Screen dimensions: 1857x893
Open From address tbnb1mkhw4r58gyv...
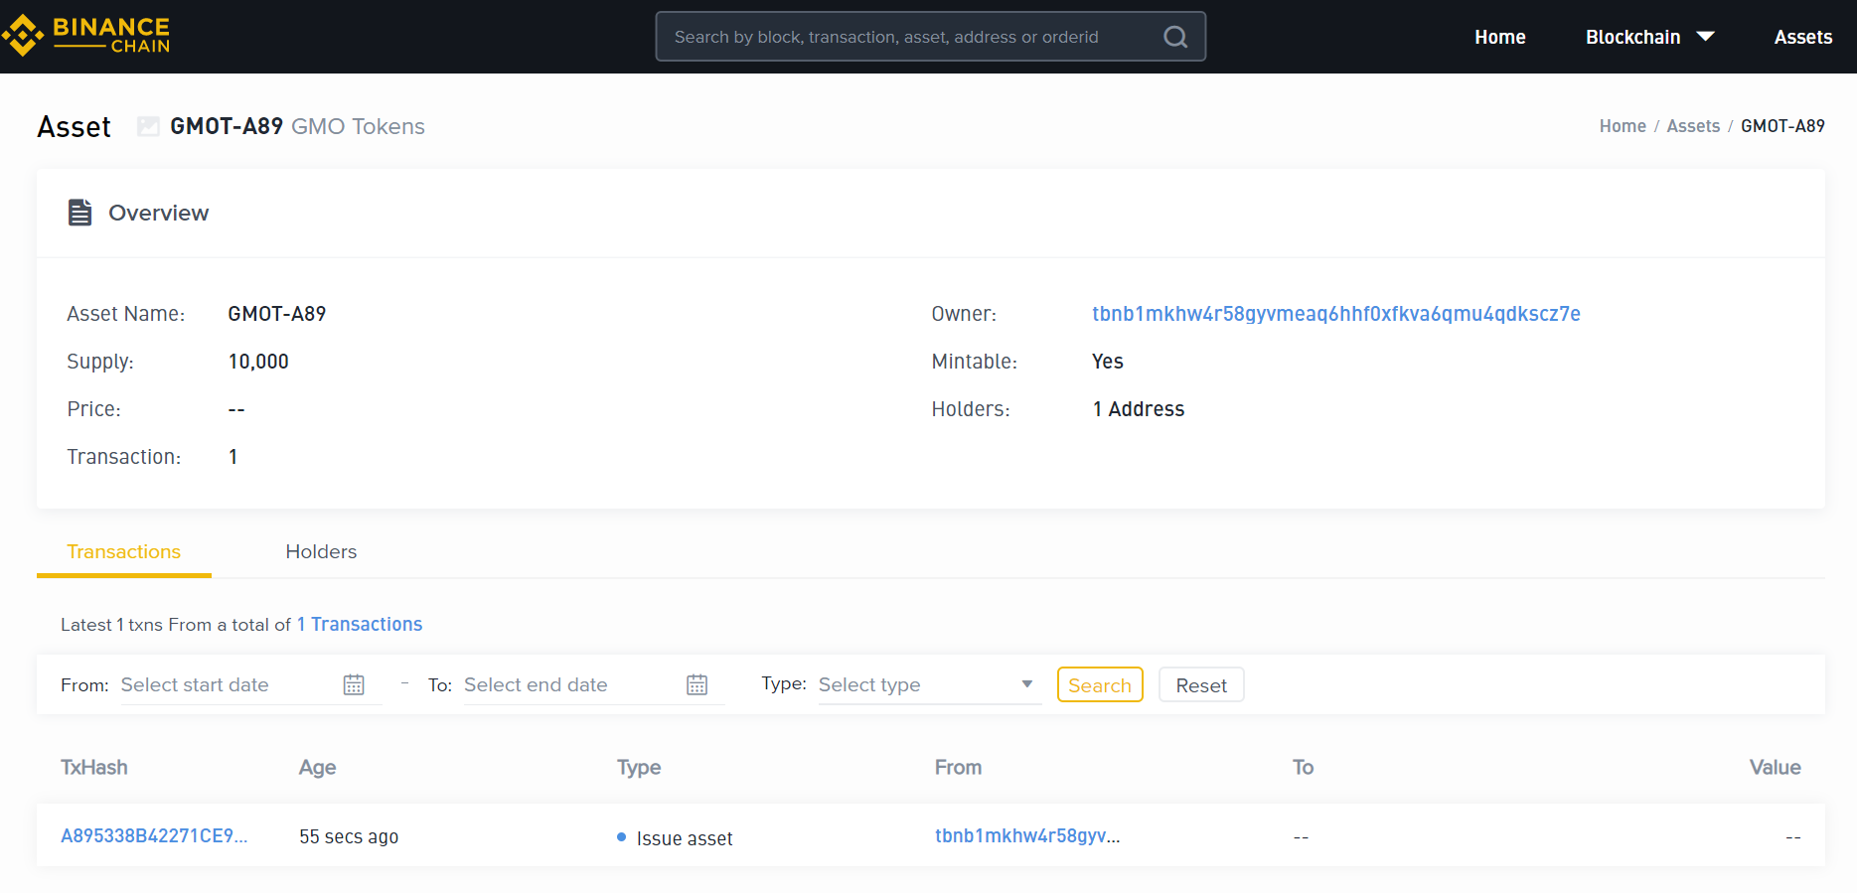coord(1027,835)
